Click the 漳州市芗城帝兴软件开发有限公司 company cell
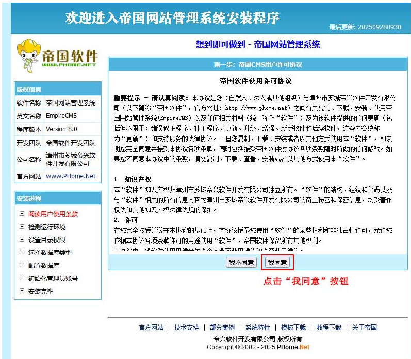The width and height of the screenshot is (411, 359). coord(72,159)
